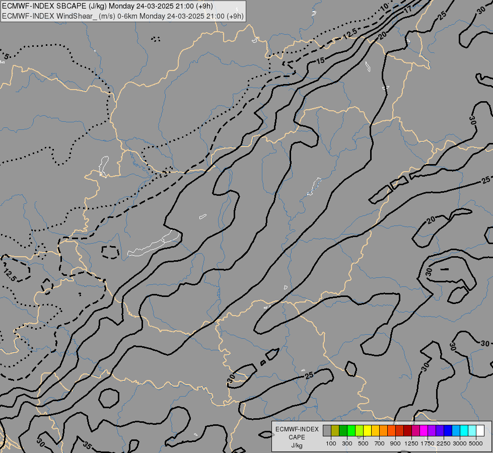Click the grey swatch in the CAPE legend
The height and width of the screenshot is (453, 493).
[x=327, y=430]
